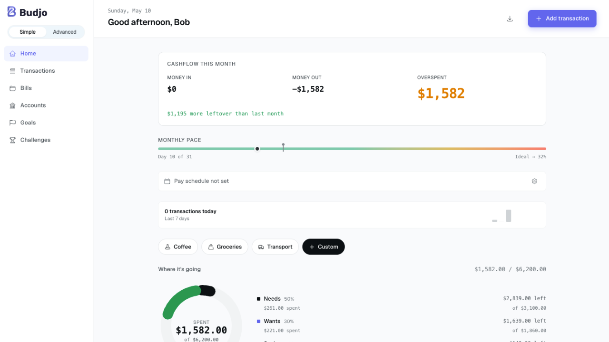Click the 0 transactions today card
Screen dimensions: 609x342
pos(352,215)
